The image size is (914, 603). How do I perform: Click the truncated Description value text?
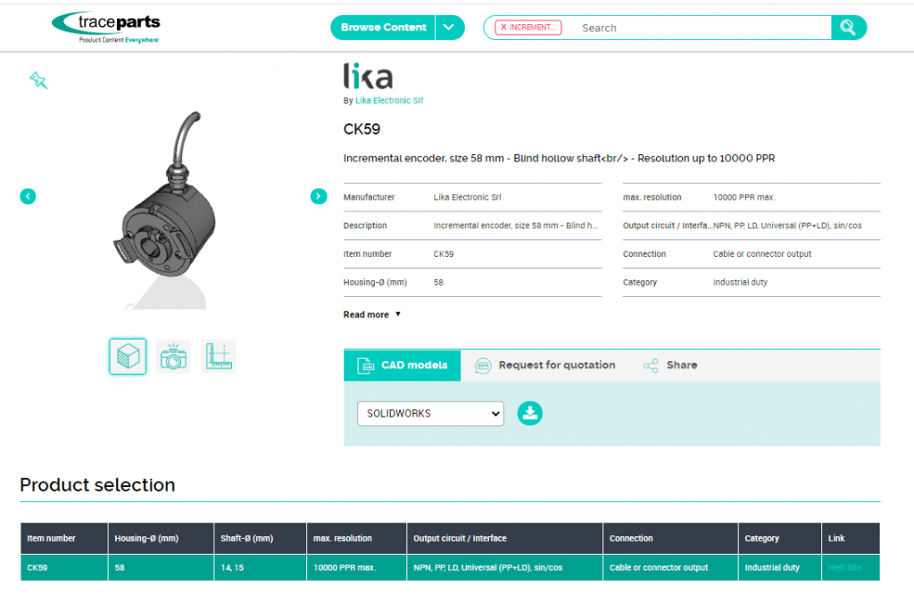[x=515, y=226]
